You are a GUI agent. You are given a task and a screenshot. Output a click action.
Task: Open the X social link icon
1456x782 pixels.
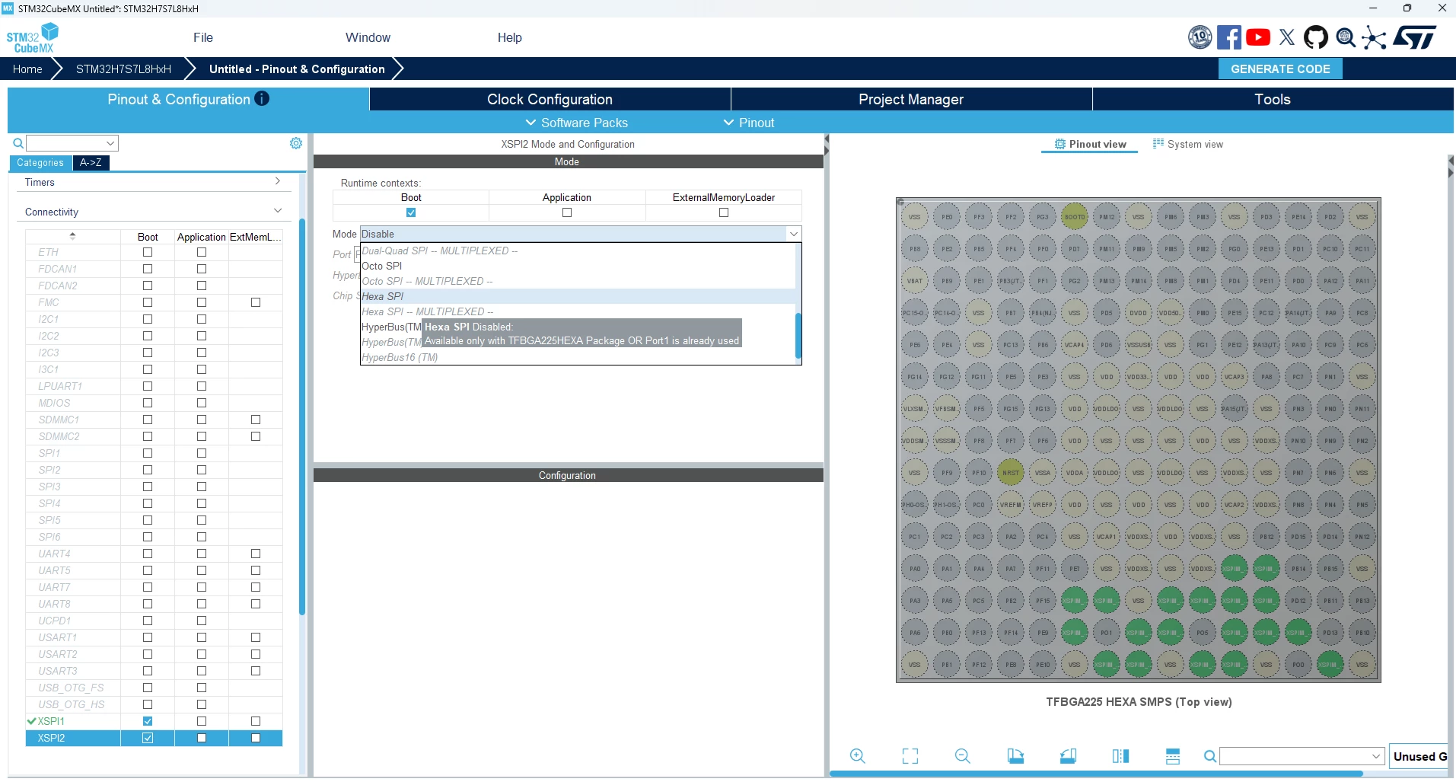[x=1287, y=37]
